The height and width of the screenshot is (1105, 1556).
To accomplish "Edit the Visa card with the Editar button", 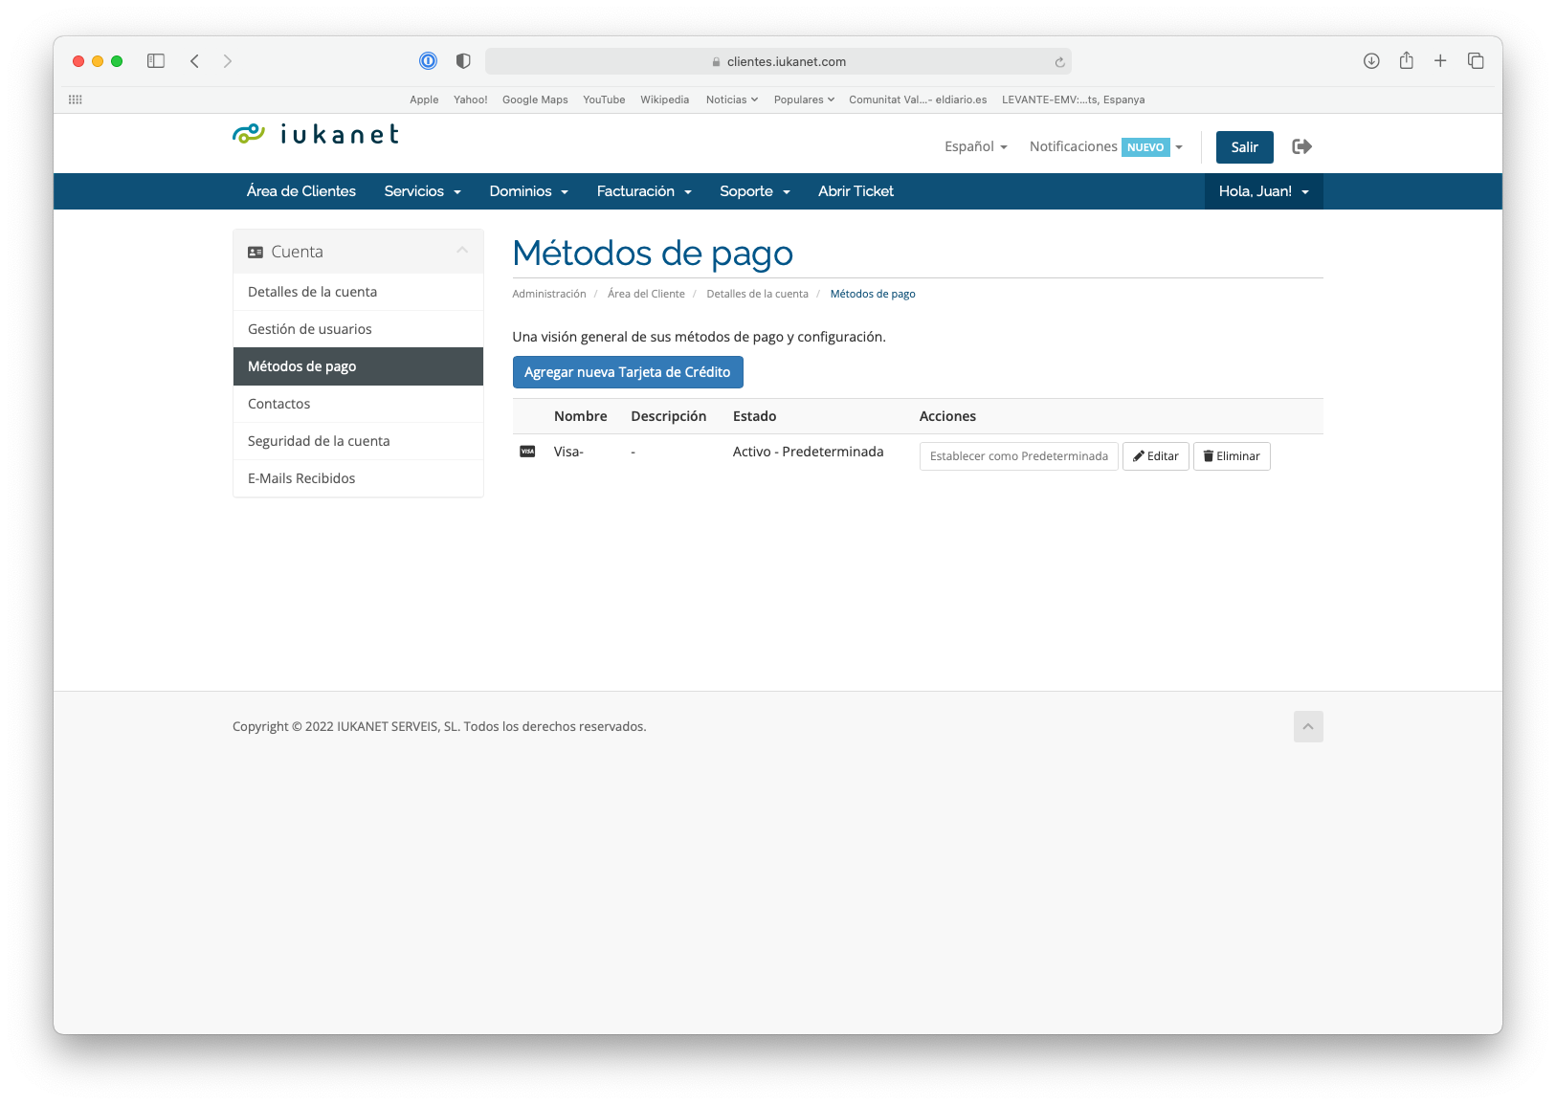I will (x=1156, y=456).
